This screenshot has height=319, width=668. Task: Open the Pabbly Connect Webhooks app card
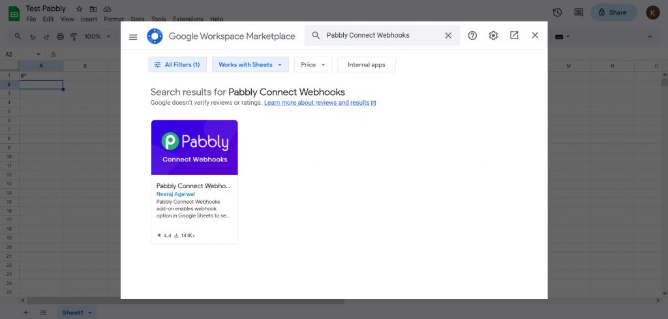point(194,182)
